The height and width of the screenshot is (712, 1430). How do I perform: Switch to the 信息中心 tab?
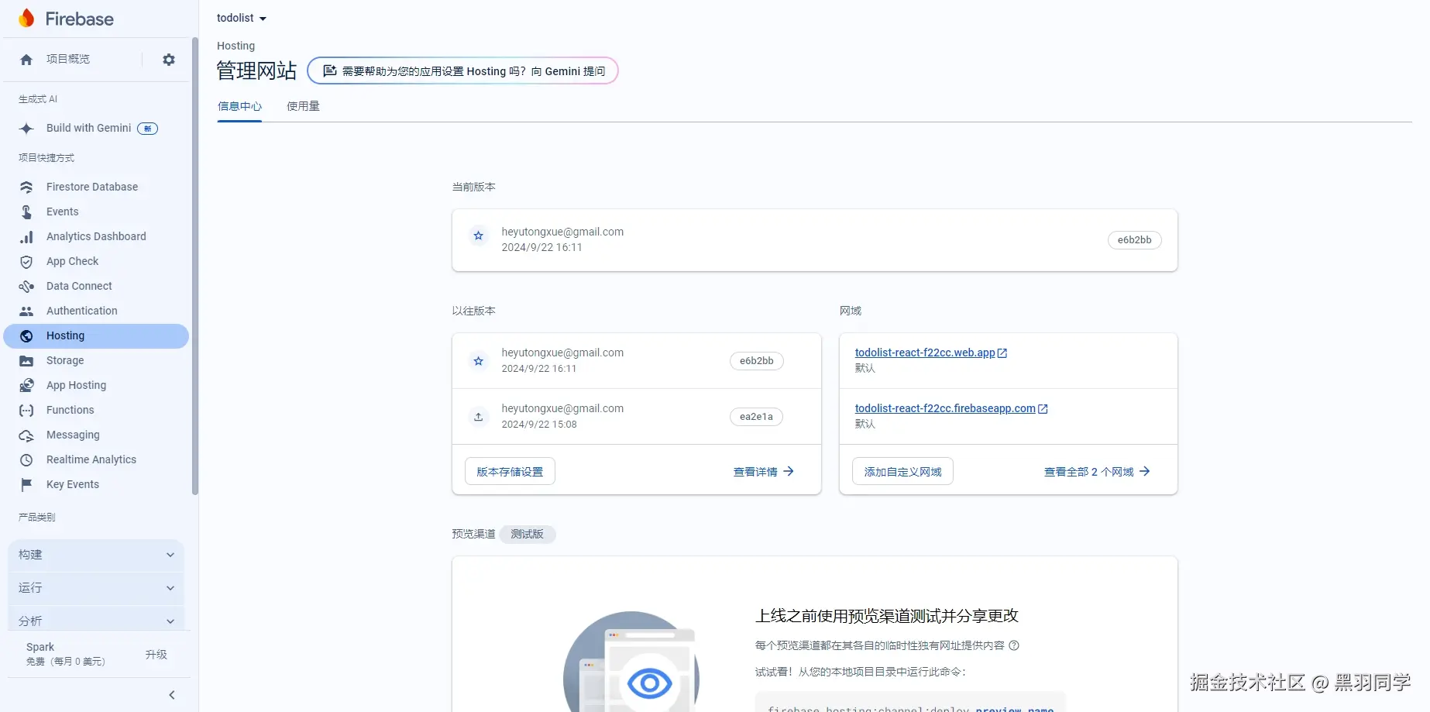pyautogui.click(x=239, y=107)
